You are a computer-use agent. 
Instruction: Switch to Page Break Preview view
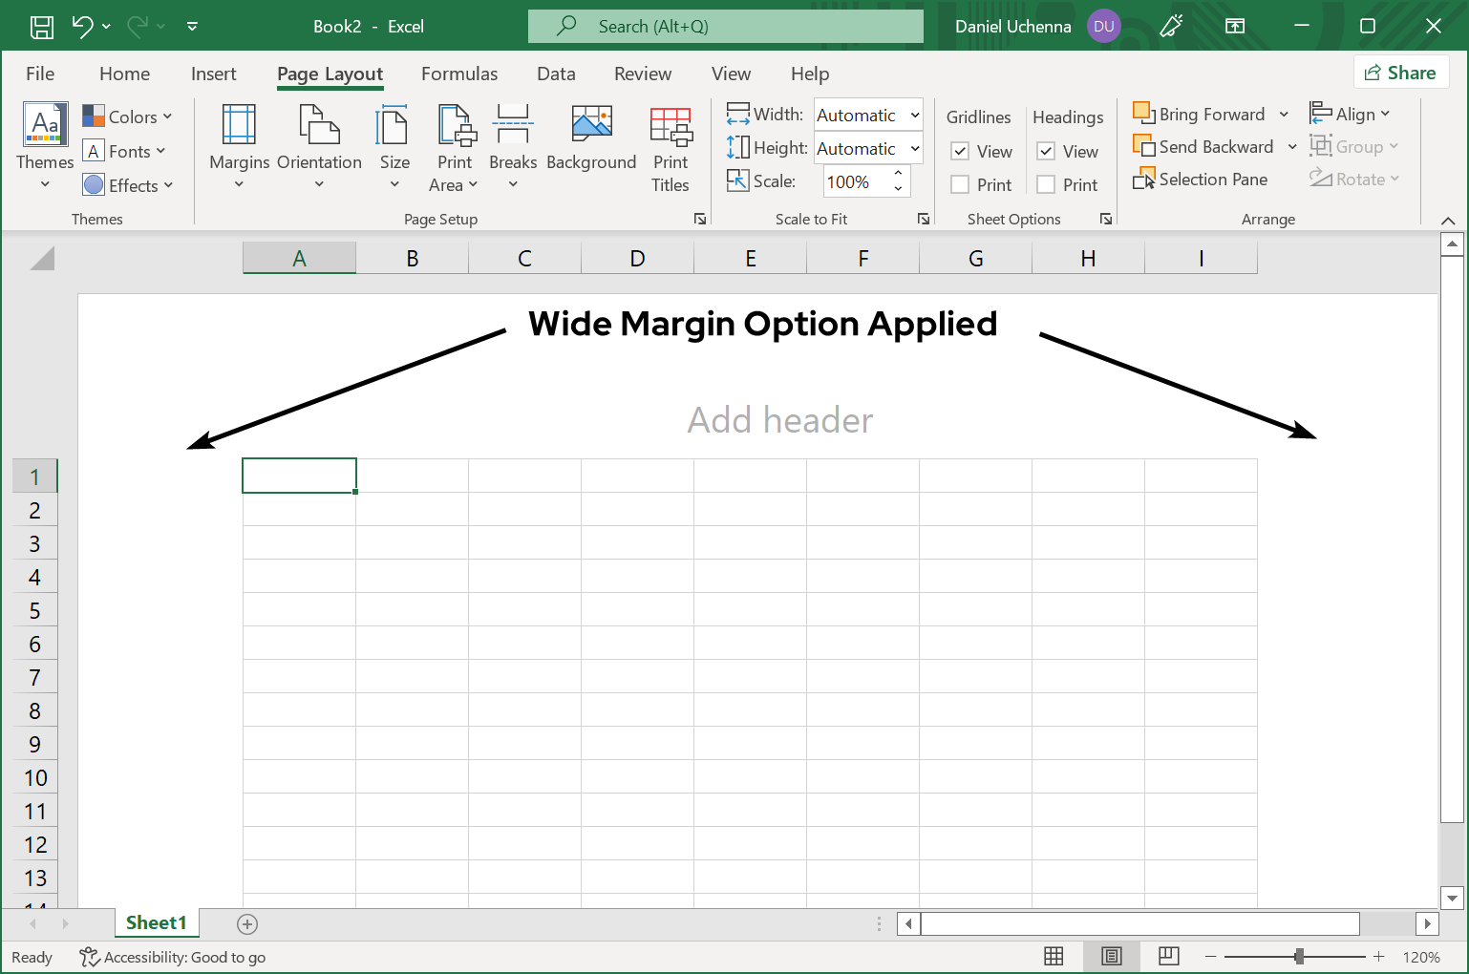[x=1168, y=956]
